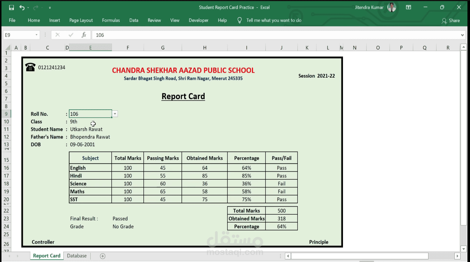
Task: Open the Developer ribbon tab
Action: click(x=198, y=20)
